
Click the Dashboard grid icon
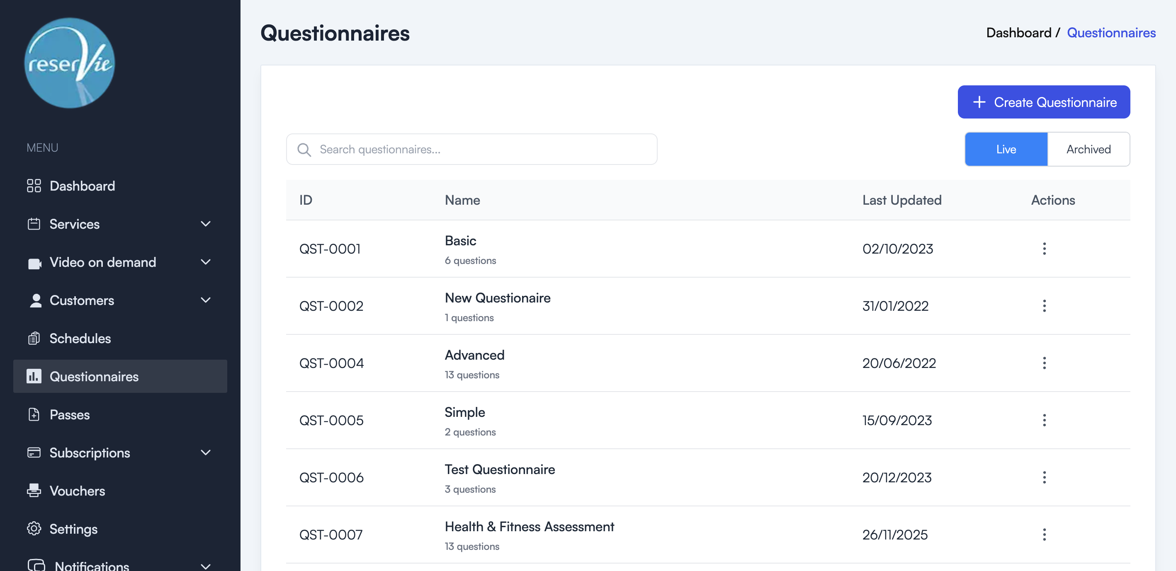pyautogui.click(x=34, y=186)
